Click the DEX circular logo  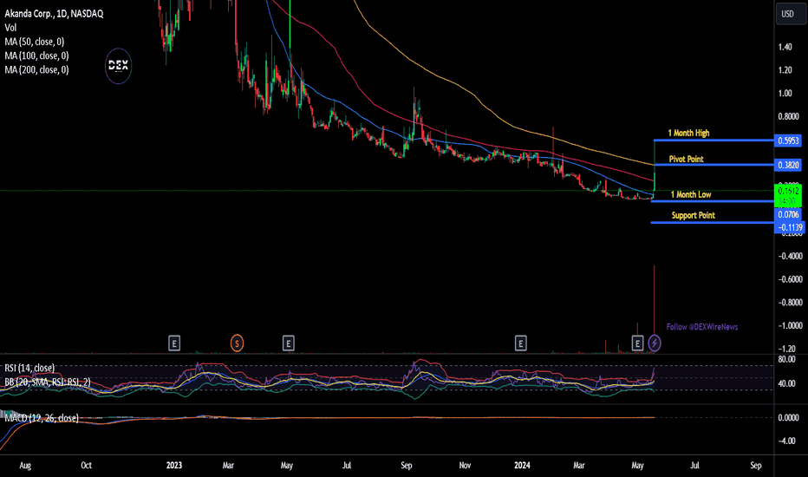click(118, 66)
